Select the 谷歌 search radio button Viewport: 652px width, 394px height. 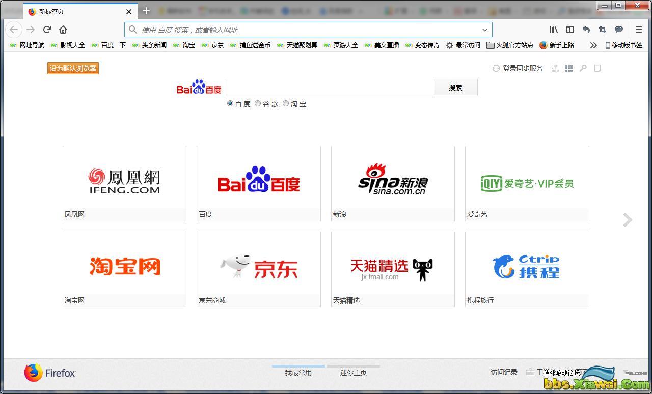pyautogui.click(x=258, y=103)
